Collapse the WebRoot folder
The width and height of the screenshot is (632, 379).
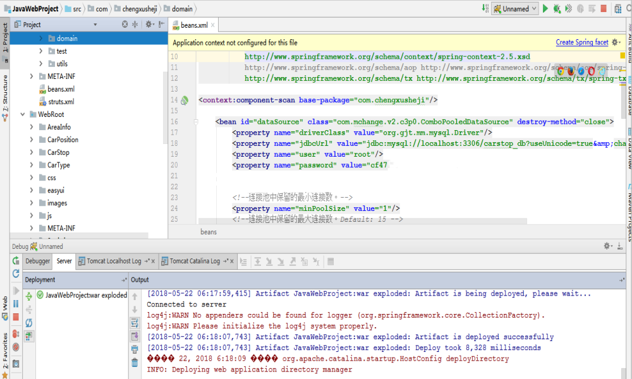coord(23,114)
